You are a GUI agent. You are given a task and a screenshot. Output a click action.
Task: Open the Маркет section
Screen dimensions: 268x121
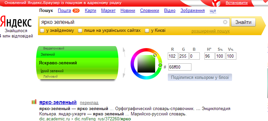click(x=108, y=11)
